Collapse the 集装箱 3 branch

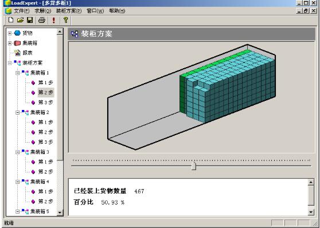18,152
